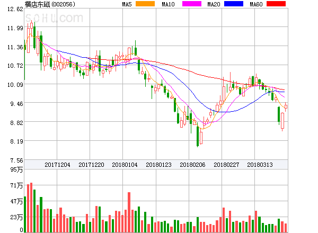Click the 12.62 price axis label
Screen dimensions: 318x233
click(x=15, y=9)
